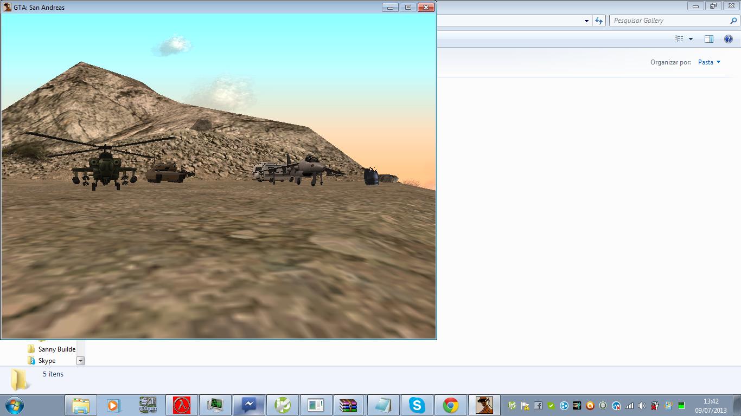Open the clock showing 13:42
The image size is (741, 416).
point(711,406)
